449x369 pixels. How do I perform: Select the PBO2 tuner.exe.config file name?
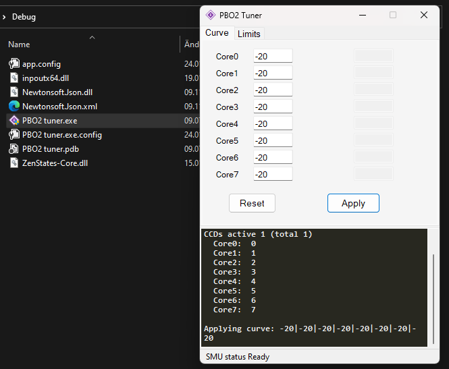click(x=62, y=135)
